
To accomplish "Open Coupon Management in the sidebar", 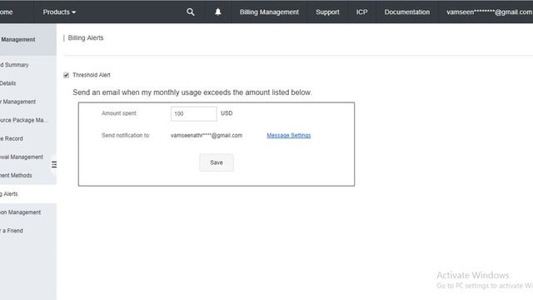I will (x=20, y=212).
